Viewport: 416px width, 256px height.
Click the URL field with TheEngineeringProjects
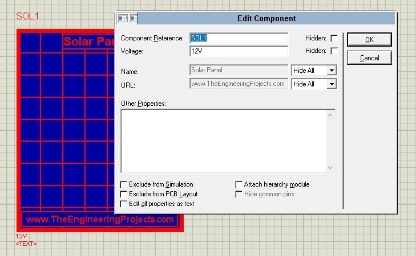point(239,84)
